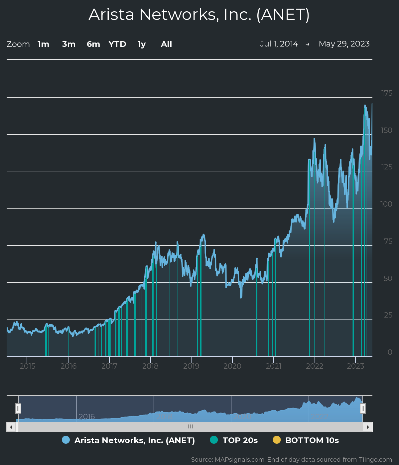This screenshot has width=399, height=465.
Task: Set zoom range to 1m
Action: click(x=44, y=44)
